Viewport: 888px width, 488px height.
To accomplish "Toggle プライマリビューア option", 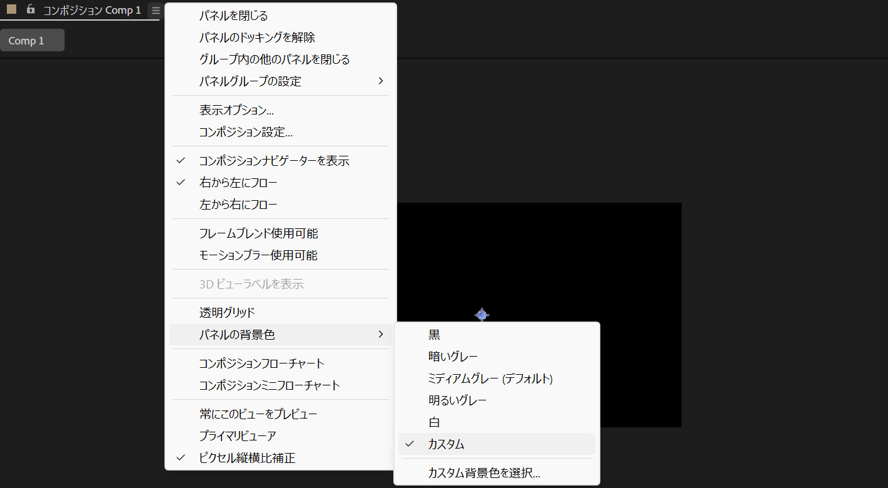I will pyautogui.click(x=280, y=436).
